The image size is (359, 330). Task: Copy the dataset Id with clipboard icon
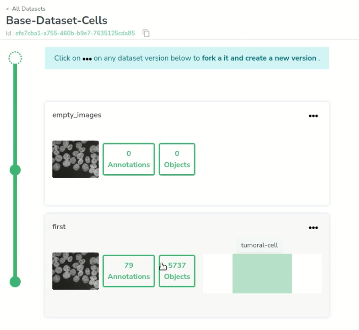[146, 33]
